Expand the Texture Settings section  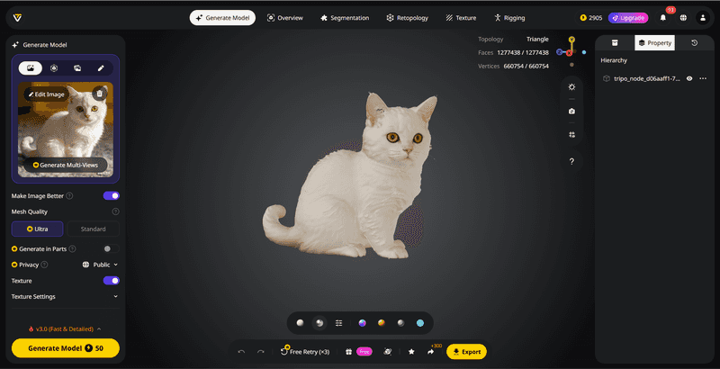115,296
